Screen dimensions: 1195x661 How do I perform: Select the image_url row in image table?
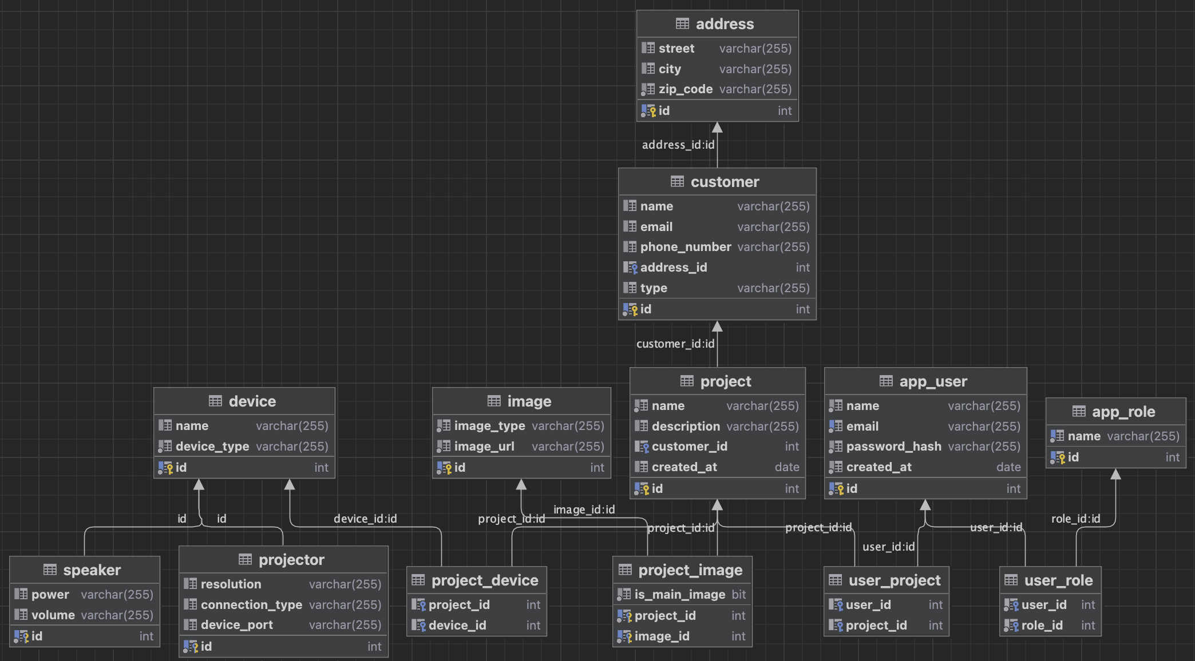click(x=484, y=447)
